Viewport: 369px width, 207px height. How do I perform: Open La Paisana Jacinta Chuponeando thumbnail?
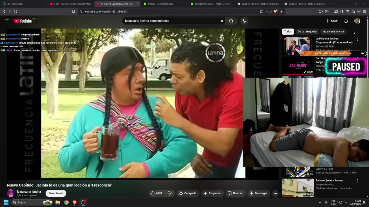(298, 46)
